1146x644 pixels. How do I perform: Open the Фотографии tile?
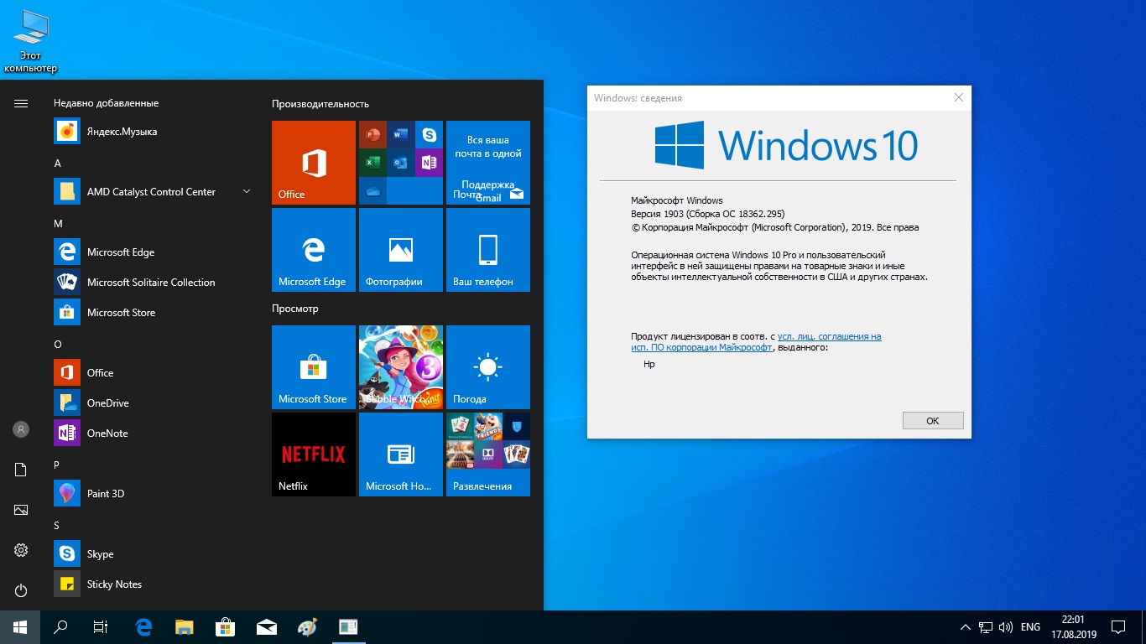click(401, 250)
